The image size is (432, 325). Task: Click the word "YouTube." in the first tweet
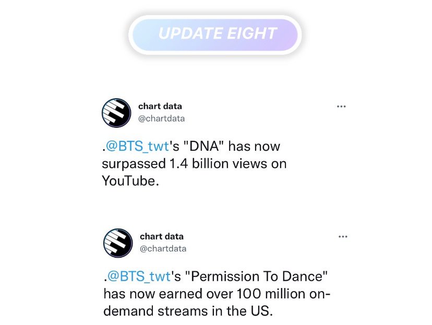[130, 181]
